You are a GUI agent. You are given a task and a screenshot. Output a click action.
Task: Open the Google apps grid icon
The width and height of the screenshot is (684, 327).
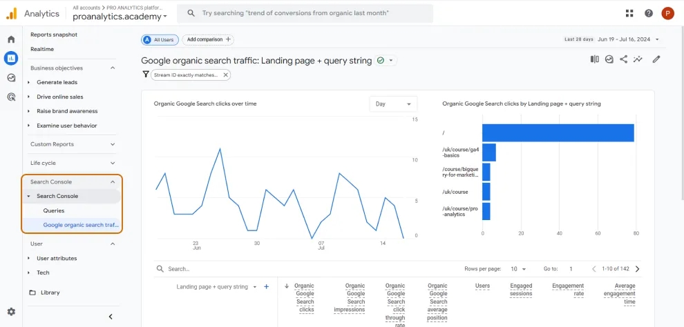pyautogui.click(x=629, y=13)
